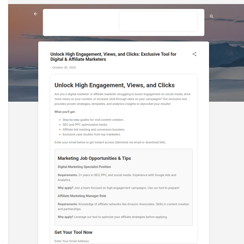Select the 'SEO and PPC optimization hacks' bullet
Image resolution: width=244 pixels, height=244 pixels.
[x=85, y=124]
